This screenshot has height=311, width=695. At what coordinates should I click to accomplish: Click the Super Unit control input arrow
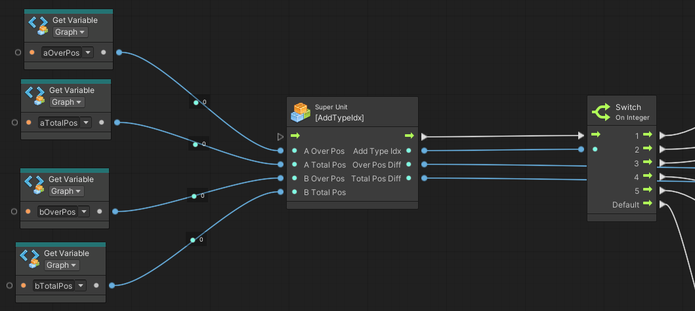[295, 136]
